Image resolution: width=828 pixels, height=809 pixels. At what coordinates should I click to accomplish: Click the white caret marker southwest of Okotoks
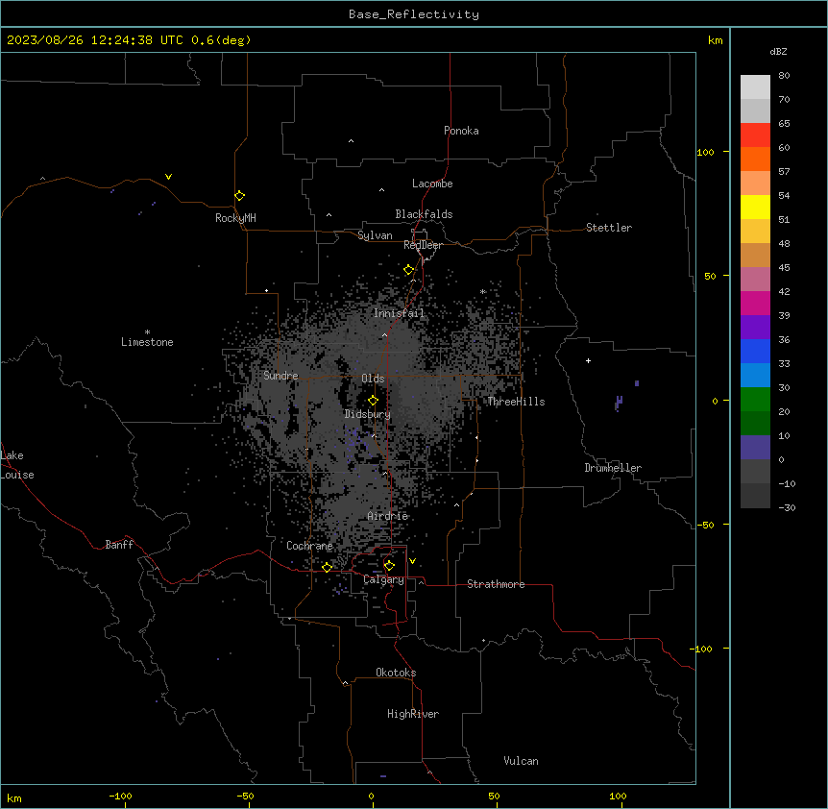coord(346,683)
